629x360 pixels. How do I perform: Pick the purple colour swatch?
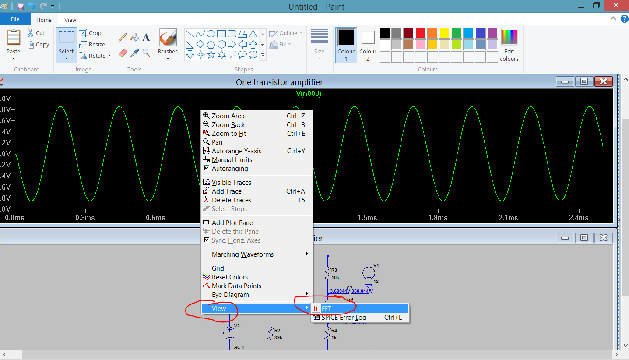(492, 33)
